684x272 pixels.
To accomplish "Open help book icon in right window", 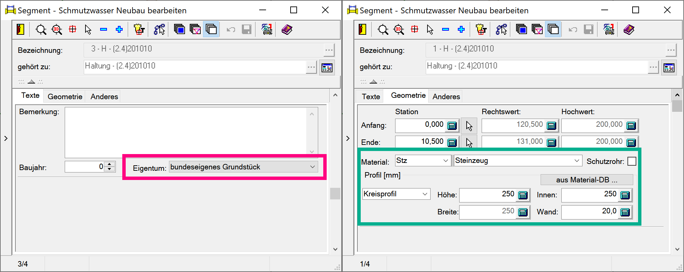I will 629,30.
